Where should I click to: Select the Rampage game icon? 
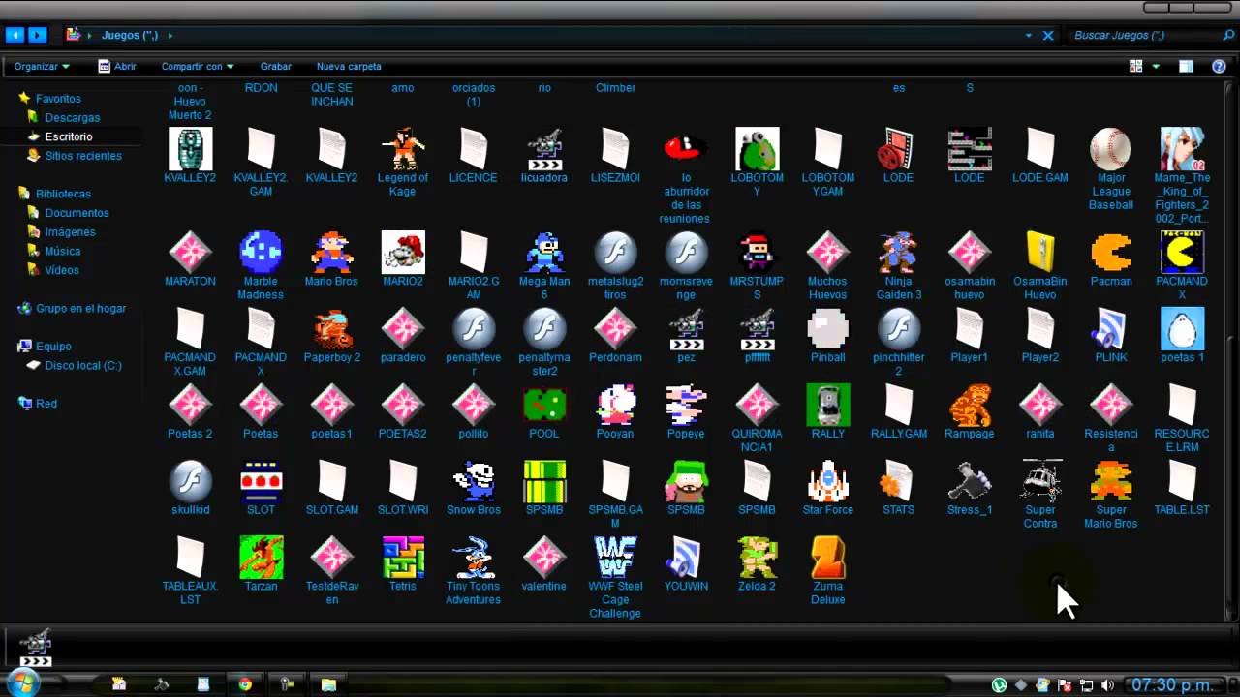click(970, 405)
